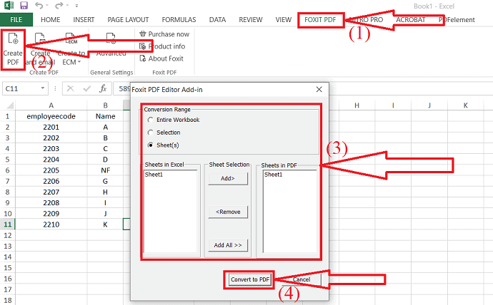
Task: Click the Add All >> button
Action: [x=228, y=245]
